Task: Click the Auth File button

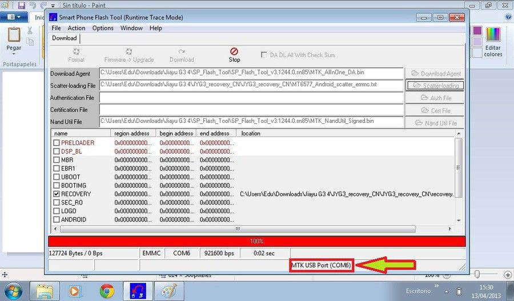Action: (x=435, y=98)
